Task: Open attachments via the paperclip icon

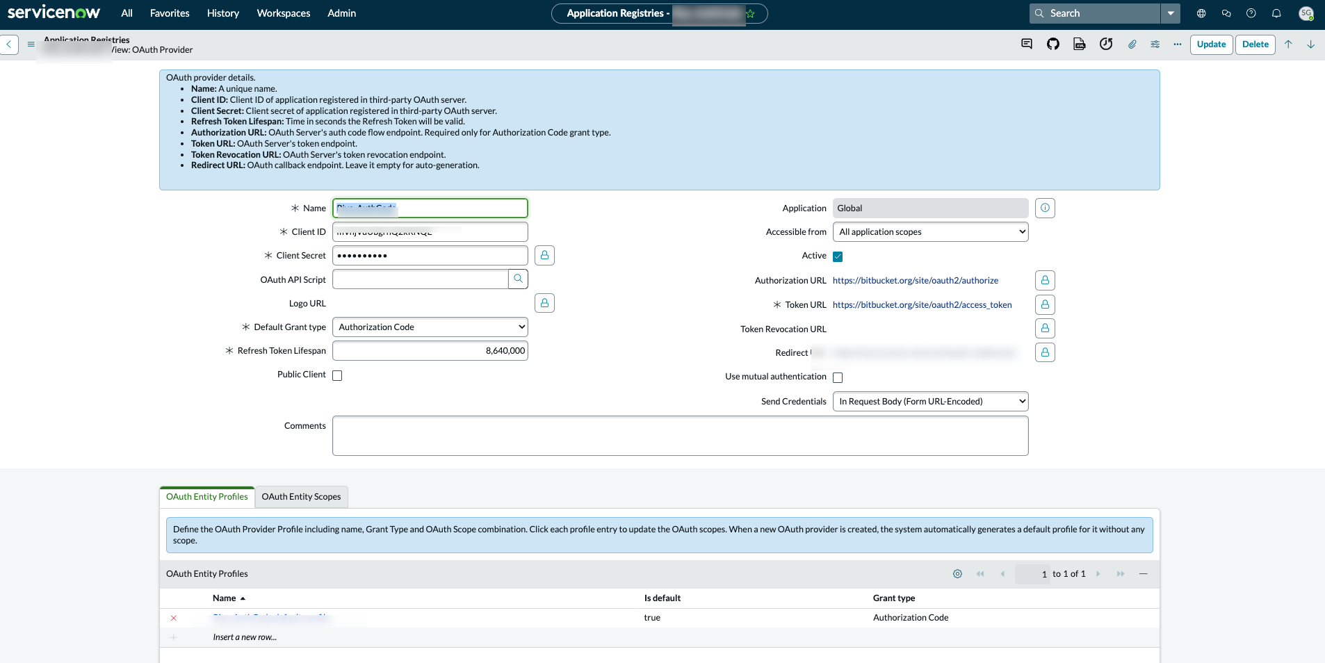Action: [x=1132, y=44]
